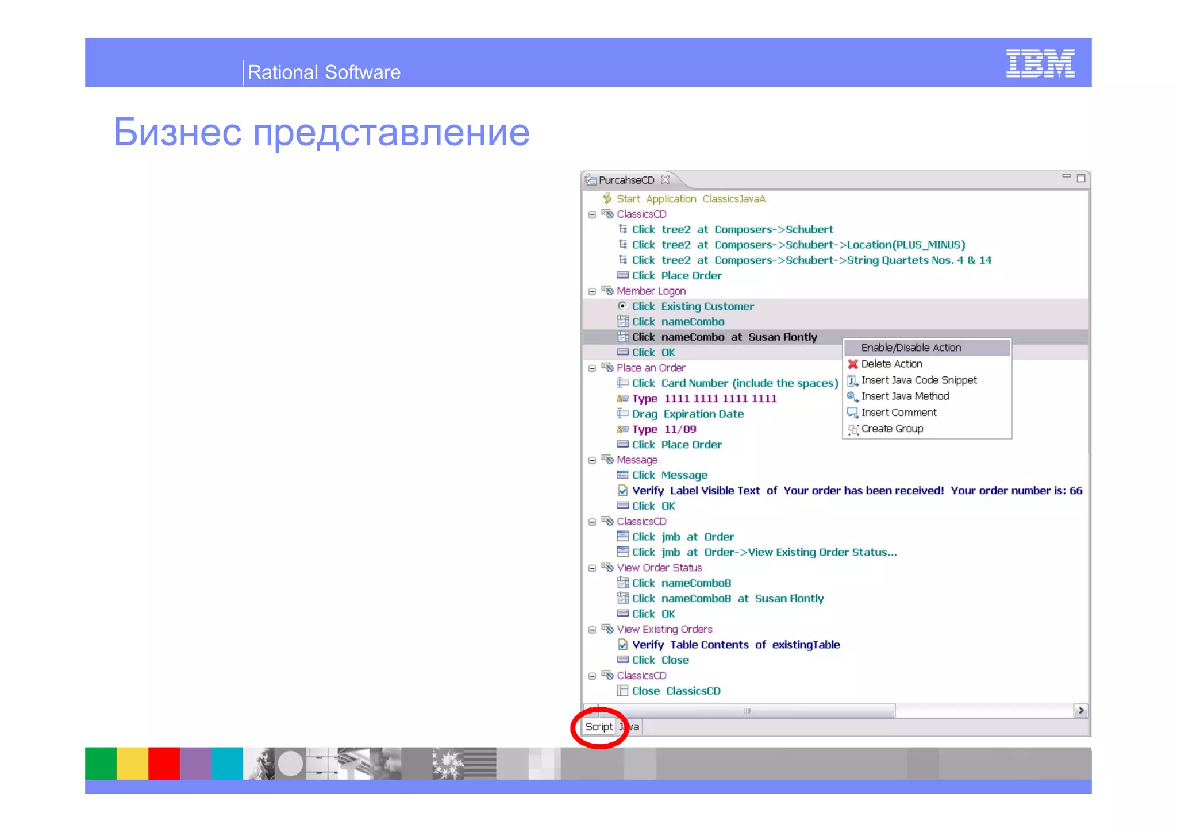This screenshot has height=832, width=1177.
Task: Collapse the ClassicsCD group above jmb rows
Action: (592, 522)
